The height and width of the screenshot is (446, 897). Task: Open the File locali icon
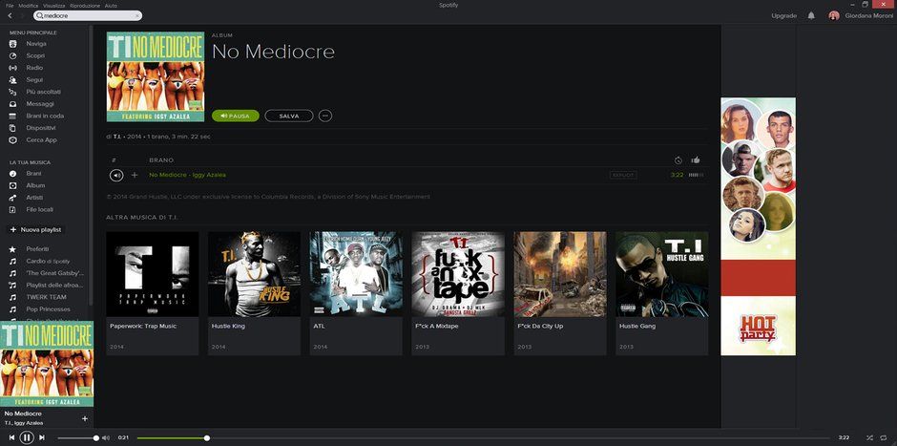point(12,209)
